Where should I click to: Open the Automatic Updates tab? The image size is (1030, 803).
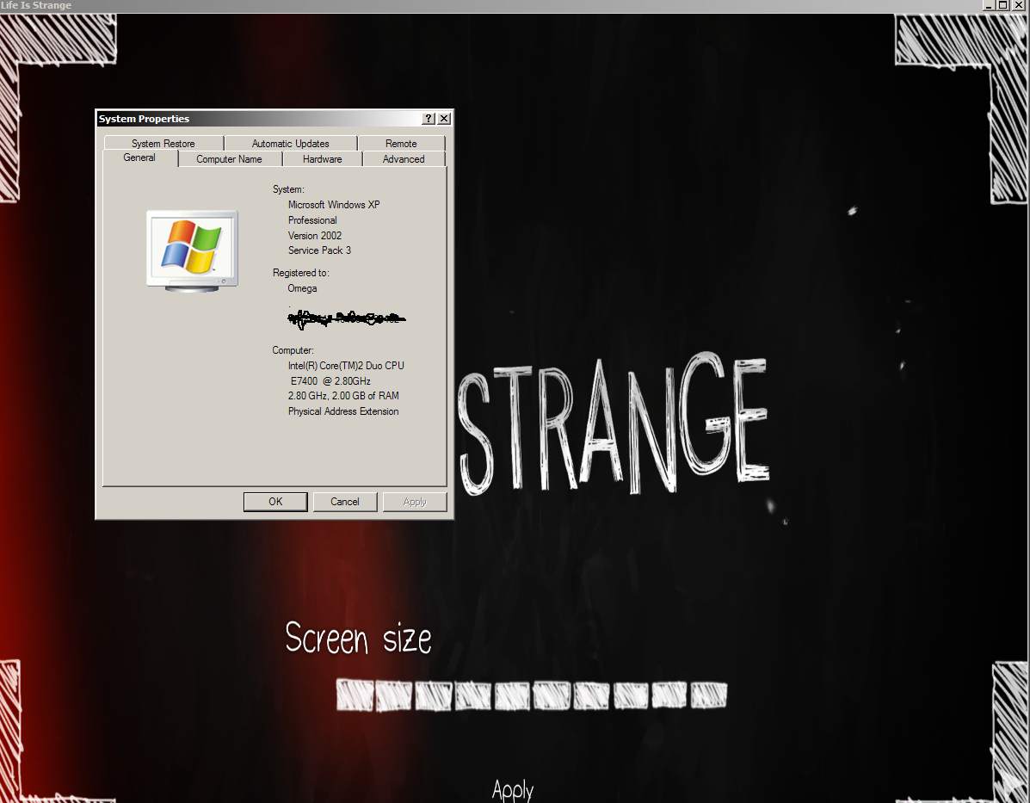(x=290, y=143)
